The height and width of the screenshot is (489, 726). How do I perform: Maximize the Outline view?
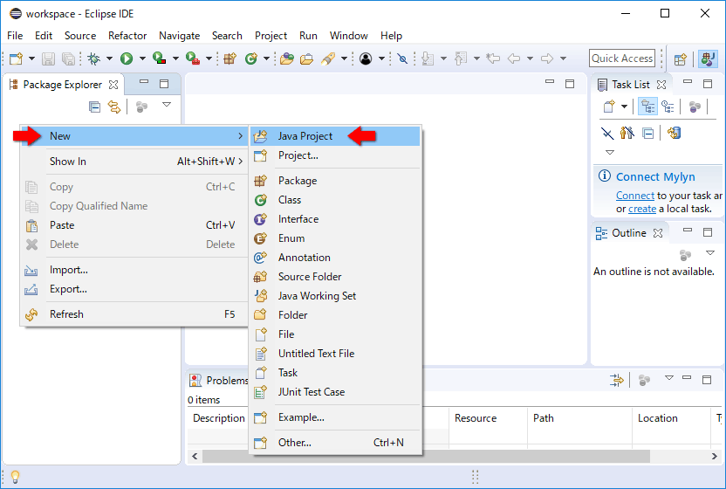click(708, 232)
